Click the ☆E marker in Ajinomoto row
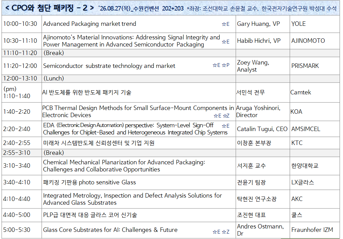343x239 pixels. click(x=225, y=41)
